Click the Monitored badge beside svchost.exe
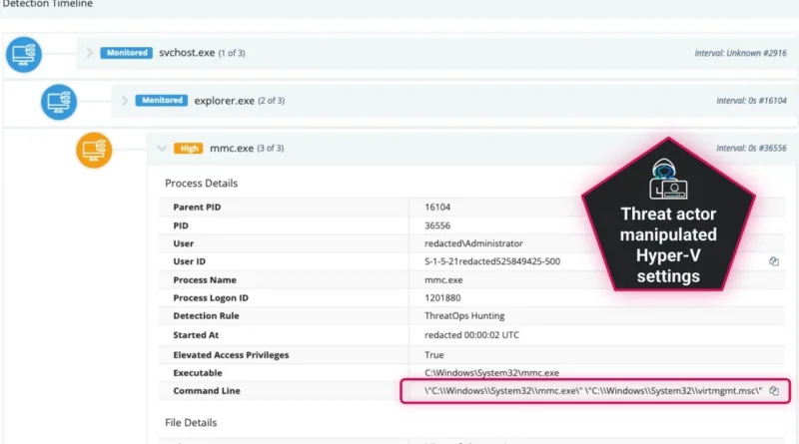Screen dimensions: 799x444 click(x=126, y=53)
